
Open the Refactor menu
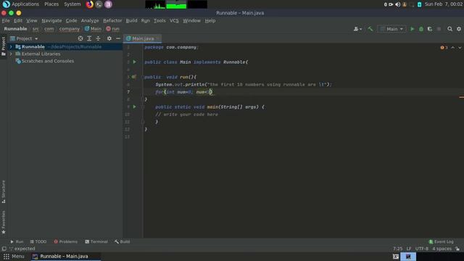(112, 21)
